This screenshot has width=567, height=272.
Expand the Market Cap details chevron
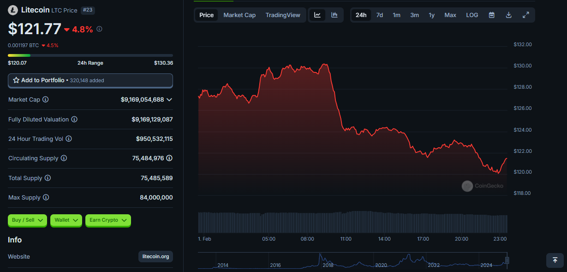tap(169, 99)
